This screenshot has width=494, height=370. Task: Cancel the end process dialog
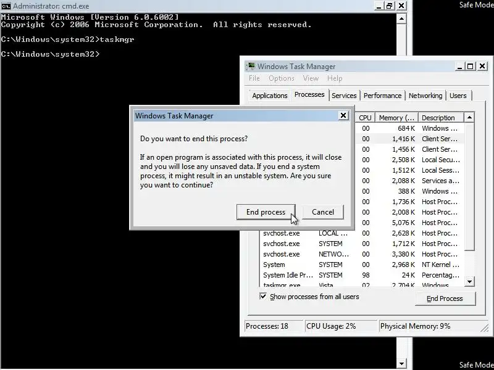pos(322,212)
